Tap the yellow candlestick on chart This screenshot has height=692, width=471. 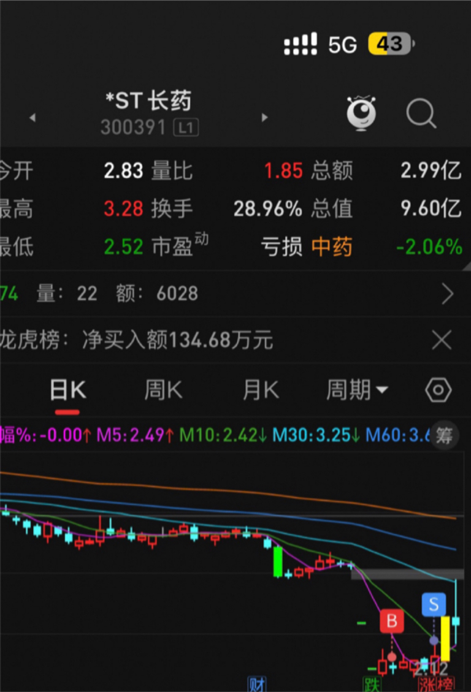445,639
